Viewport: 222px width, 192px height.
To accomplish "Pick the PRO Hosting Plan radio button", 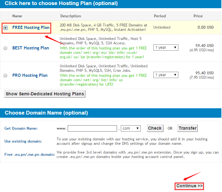I will tap(5, 76).
